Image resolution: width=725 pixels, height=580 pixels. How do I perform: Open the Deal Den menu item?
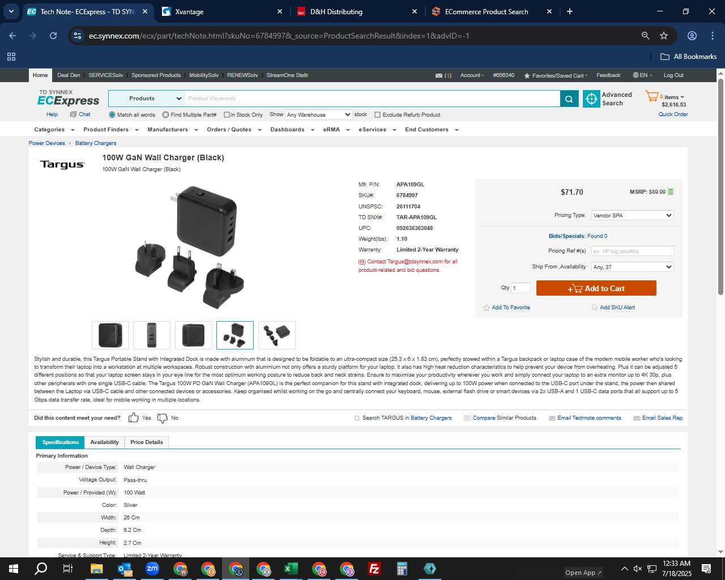pyautogui.click(x=69, y=75)
